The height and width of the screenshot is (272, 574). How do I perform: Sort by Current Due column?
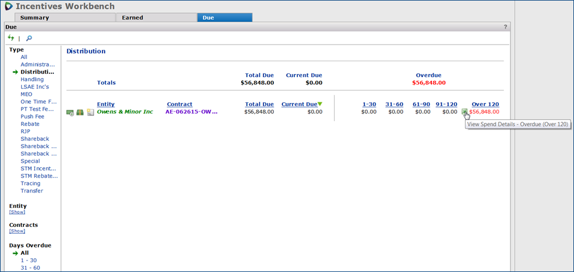pyautogui.click(x=299, y=104)
